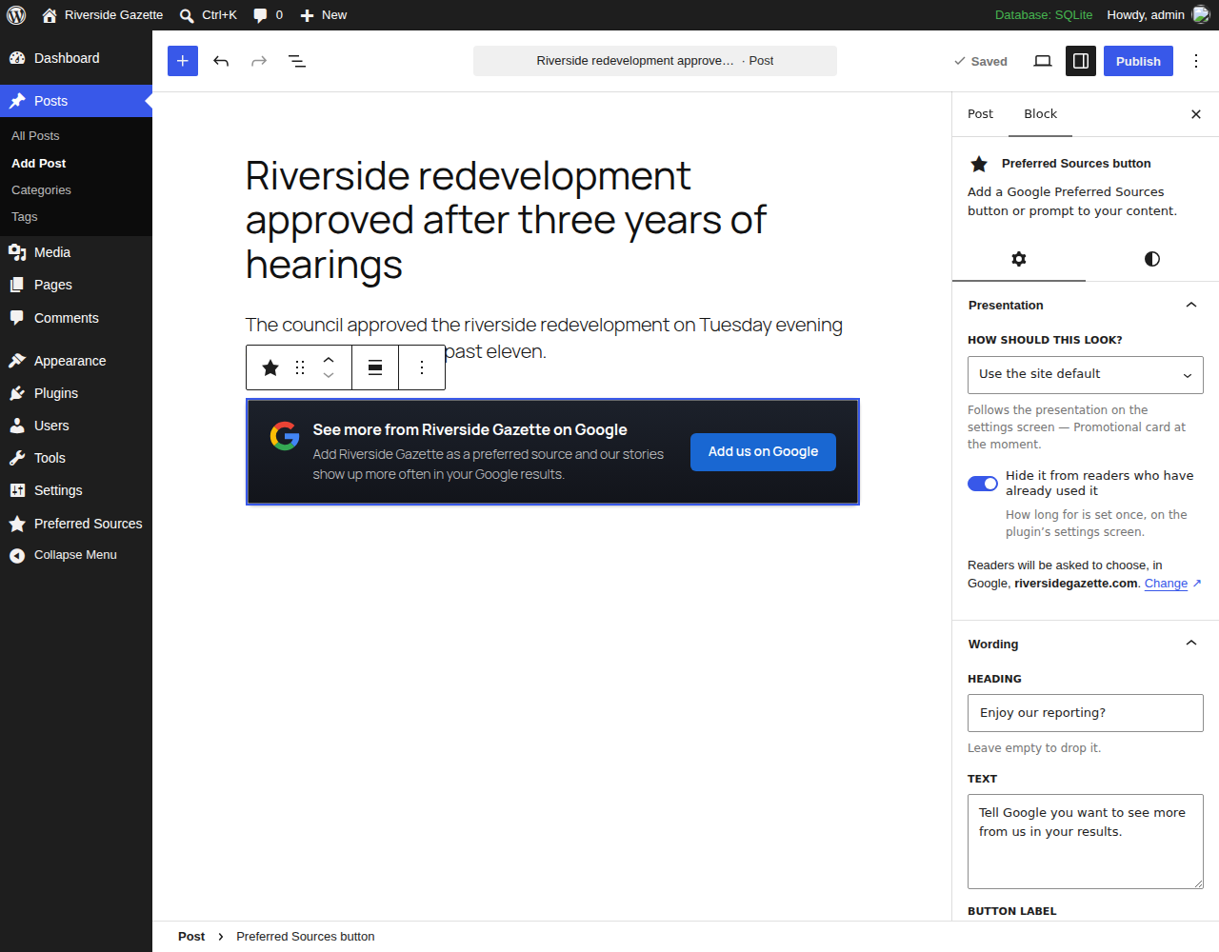Open the block Settings gear tab

click(x=1019, y=259)
